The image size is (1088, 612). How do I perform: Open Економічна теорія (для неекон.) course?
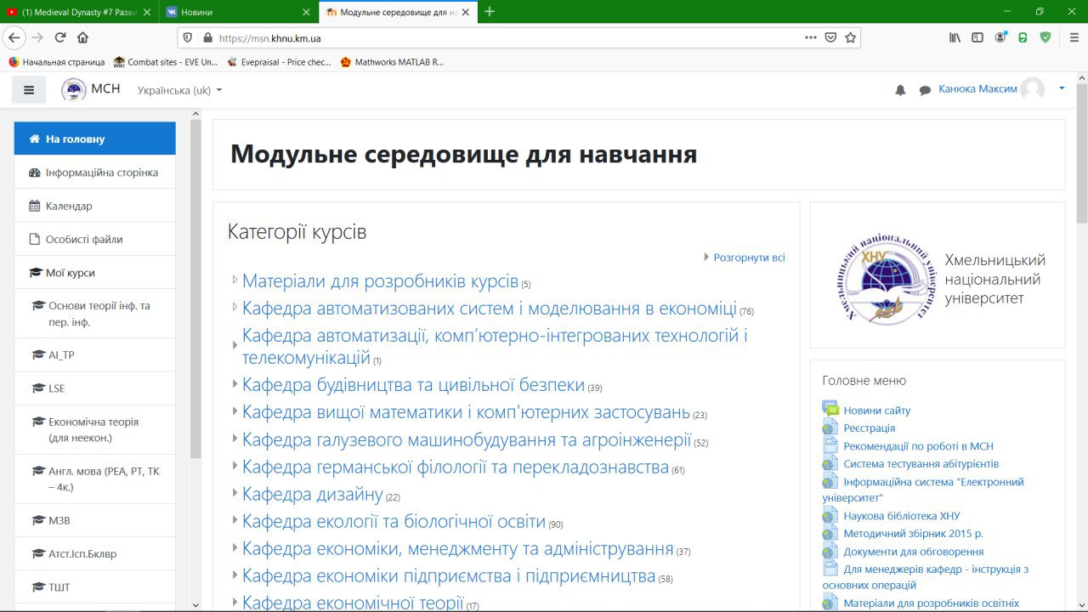click(x=94, y=429)
